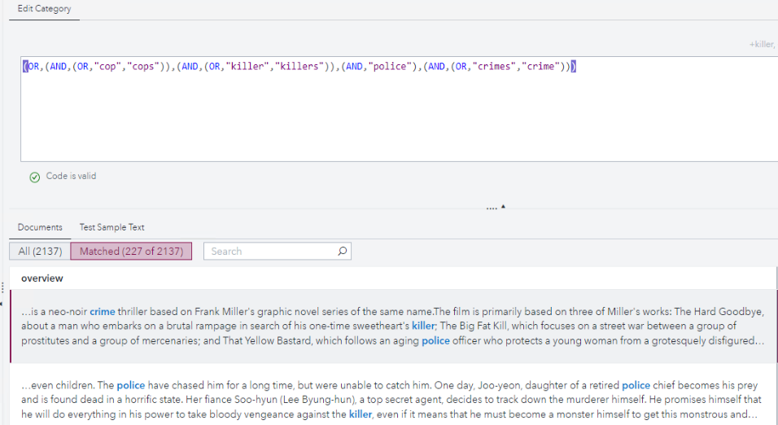This screenshot has width=778, height=425.
Task: Click inside the category rule code editor
Action: click(399, 109)
